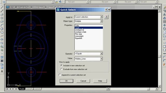Select the Trim modify tool
This screenshot has width=166, height=93.
point(164,40)
